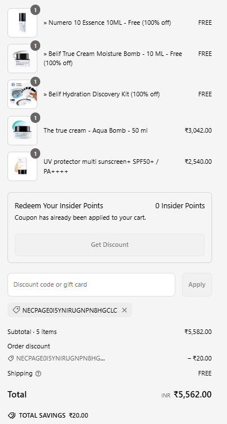This screenshot has height=424, width=227.
Task: Click the Apply discount button
Action: 197,284
